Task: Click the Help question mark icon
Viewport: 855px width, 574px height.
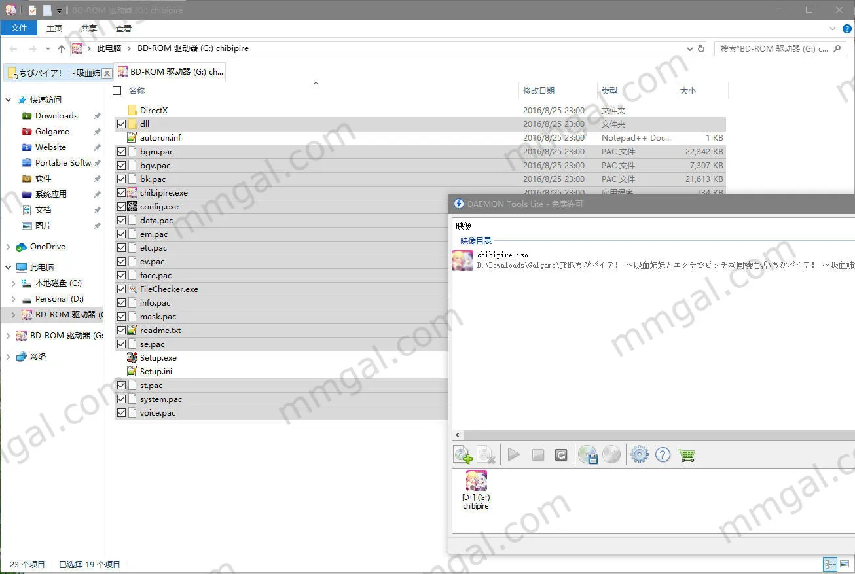Action: tap(663, 455)
